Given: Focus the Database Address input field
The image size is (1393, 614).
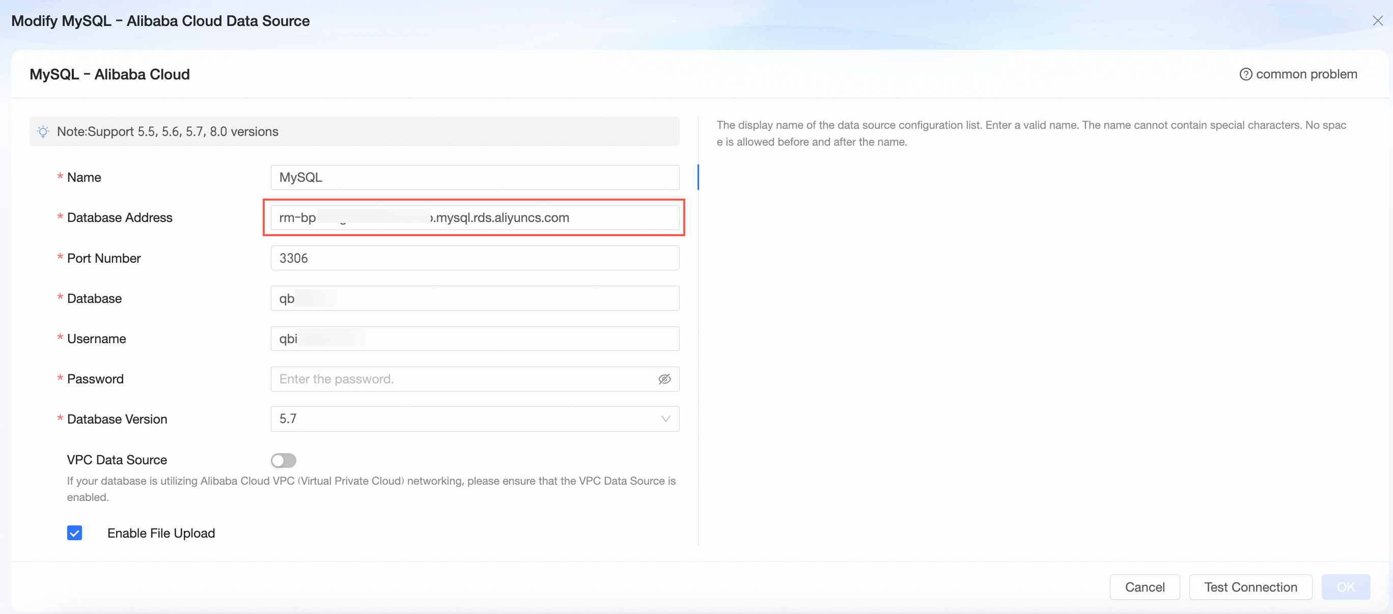Looking at the screenshot, I should [475, 217].
